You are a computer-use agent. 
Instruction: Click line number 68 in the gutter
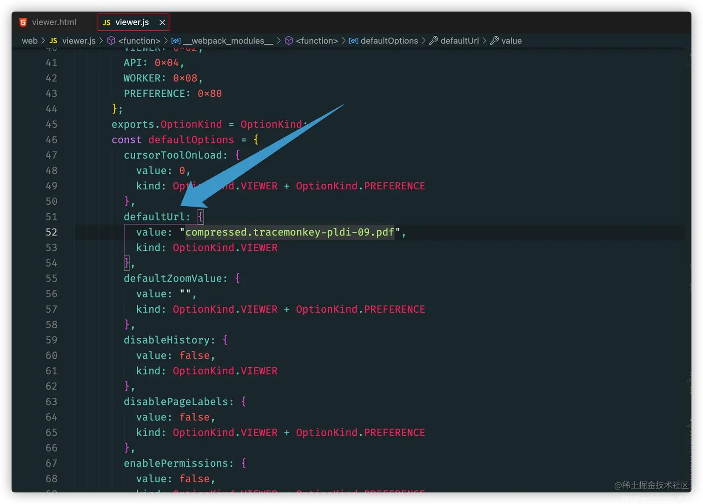point(52,479)
